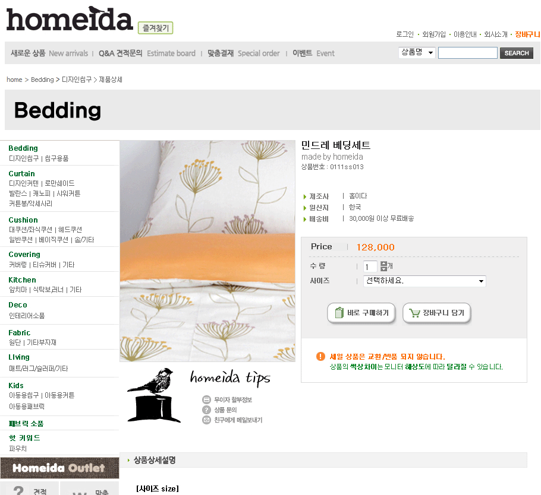This screenshot has width=541, height=495.
Task: Click the 무이자 할부정보 card icon
Action: point(206,399)
